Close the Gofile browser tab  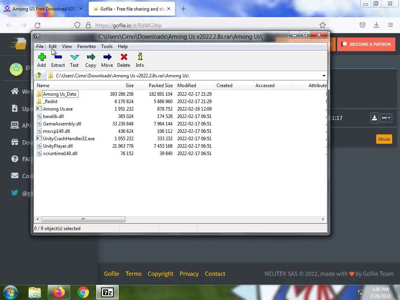(169, 9)
